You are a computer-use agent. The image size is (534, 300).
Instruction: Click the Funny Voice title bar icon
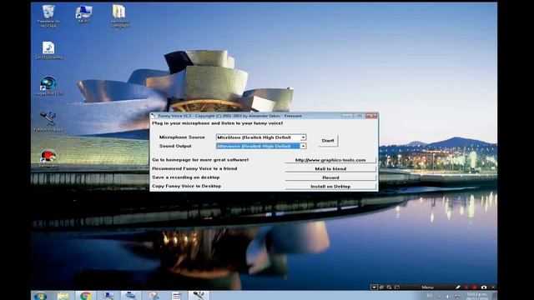pos(154,116)
